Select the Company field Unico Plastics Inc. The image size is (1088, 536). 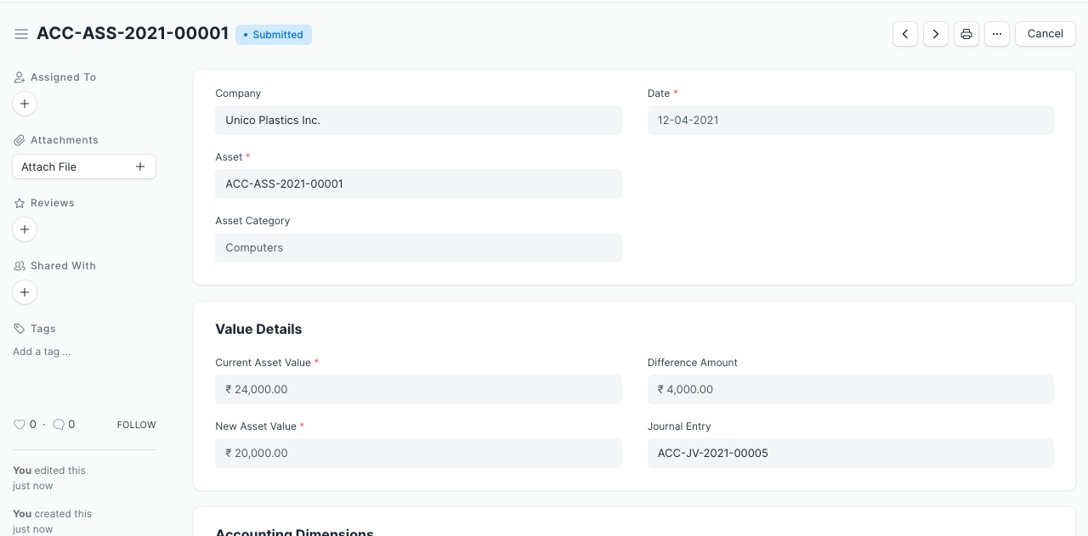[418, 121]
